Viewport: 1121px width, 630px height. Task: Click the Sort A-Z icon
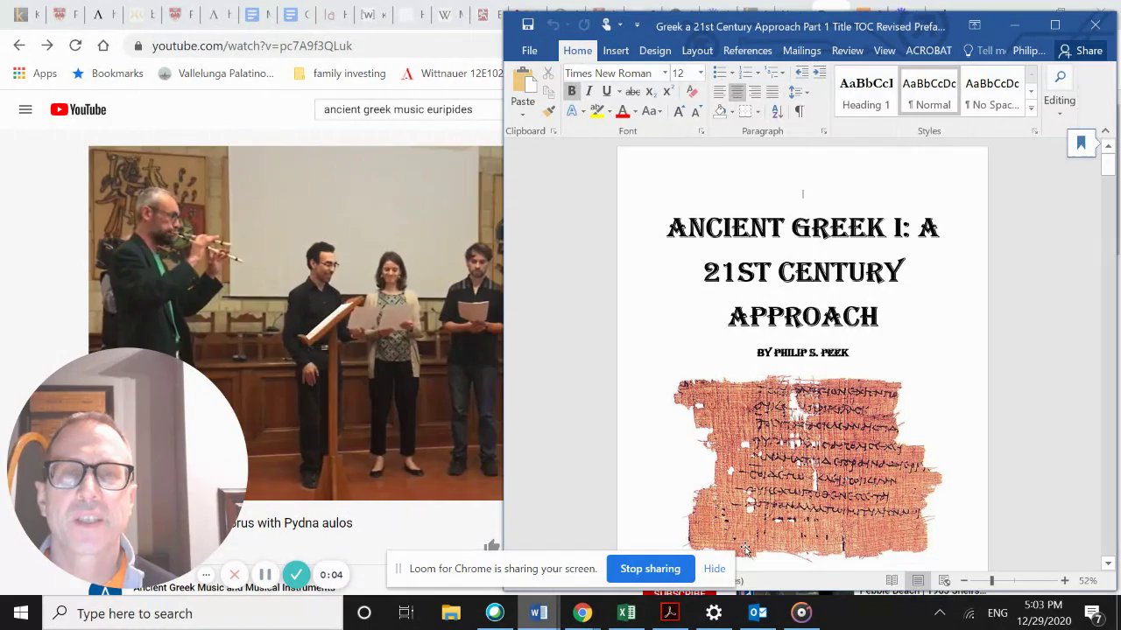[x=777, y=111]
